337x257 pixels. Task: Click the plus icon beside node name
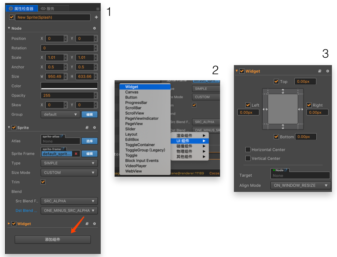[x=96, y=17]
